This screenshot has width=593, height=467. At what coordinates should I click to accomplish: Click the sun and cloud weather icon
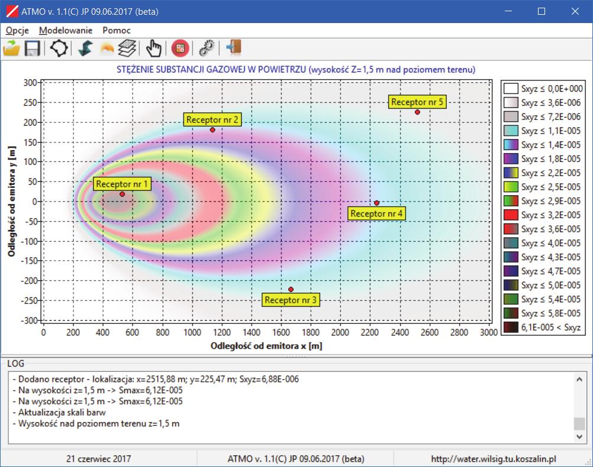(107, 48)
